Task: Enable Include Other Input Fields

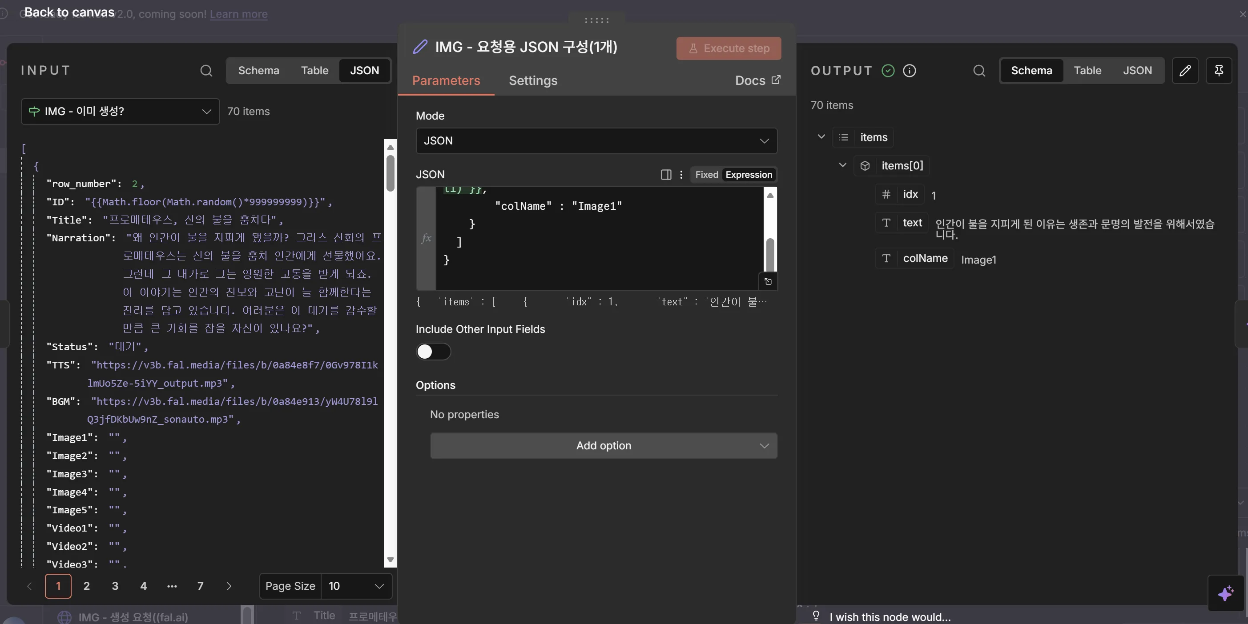Action: (x=434, y=352)
